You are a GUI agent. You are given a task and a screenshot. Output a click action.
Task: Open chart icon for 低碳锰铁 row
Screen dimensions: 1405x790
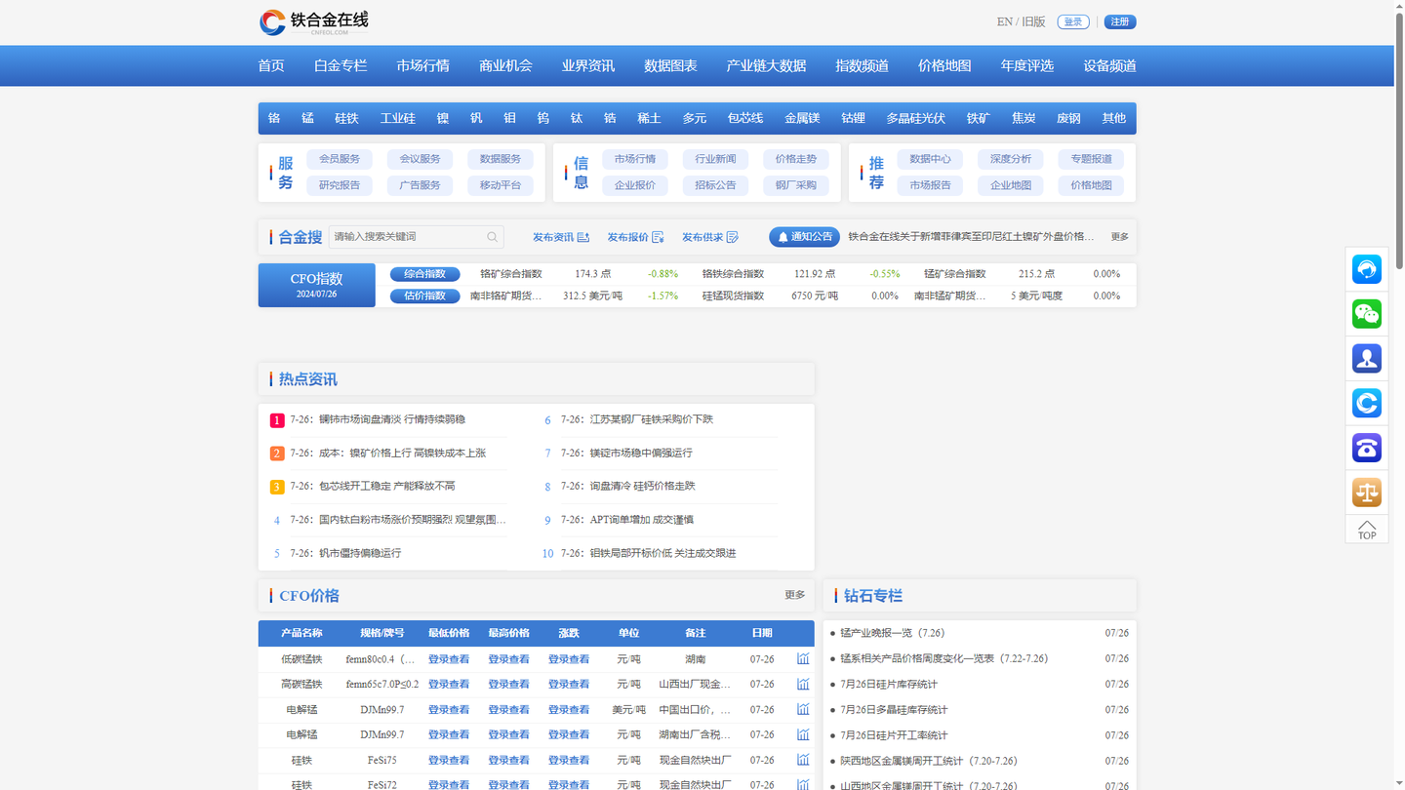[x=803, y=658]
